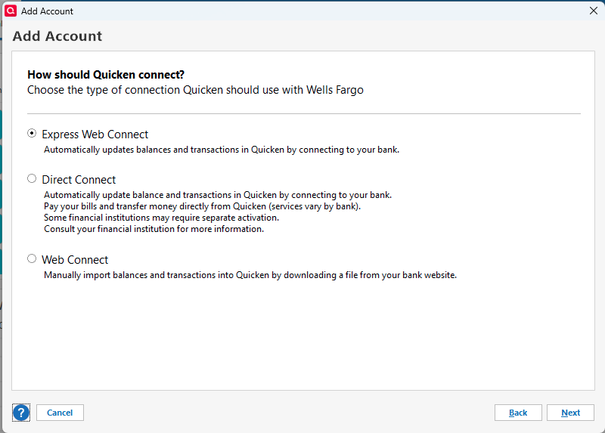Open help via the blue question mark icon
This screenshot has width=605, height=433.
[x=21, y=413]
